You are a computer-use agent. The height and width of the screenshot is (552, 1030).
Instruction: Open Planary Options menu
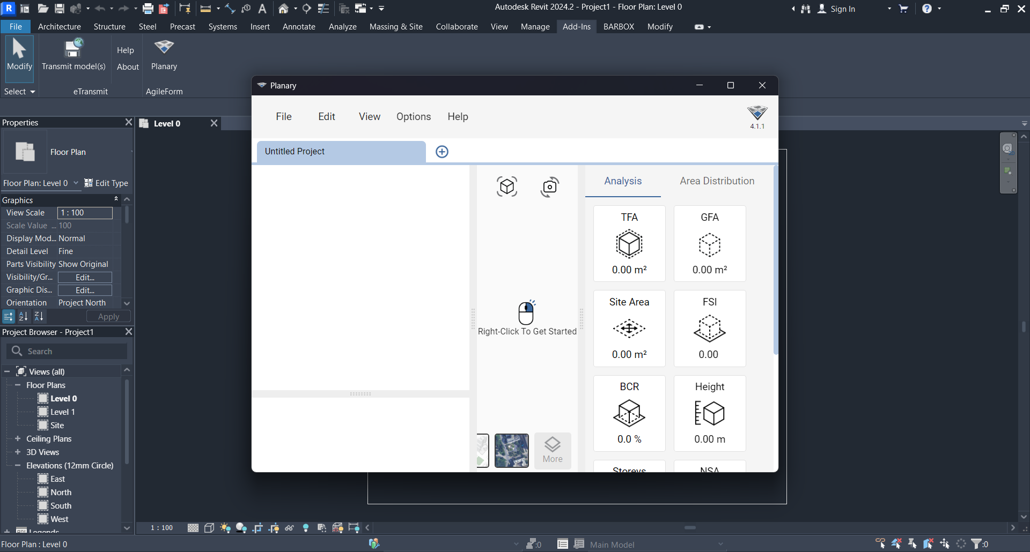(x=414, y=117)
